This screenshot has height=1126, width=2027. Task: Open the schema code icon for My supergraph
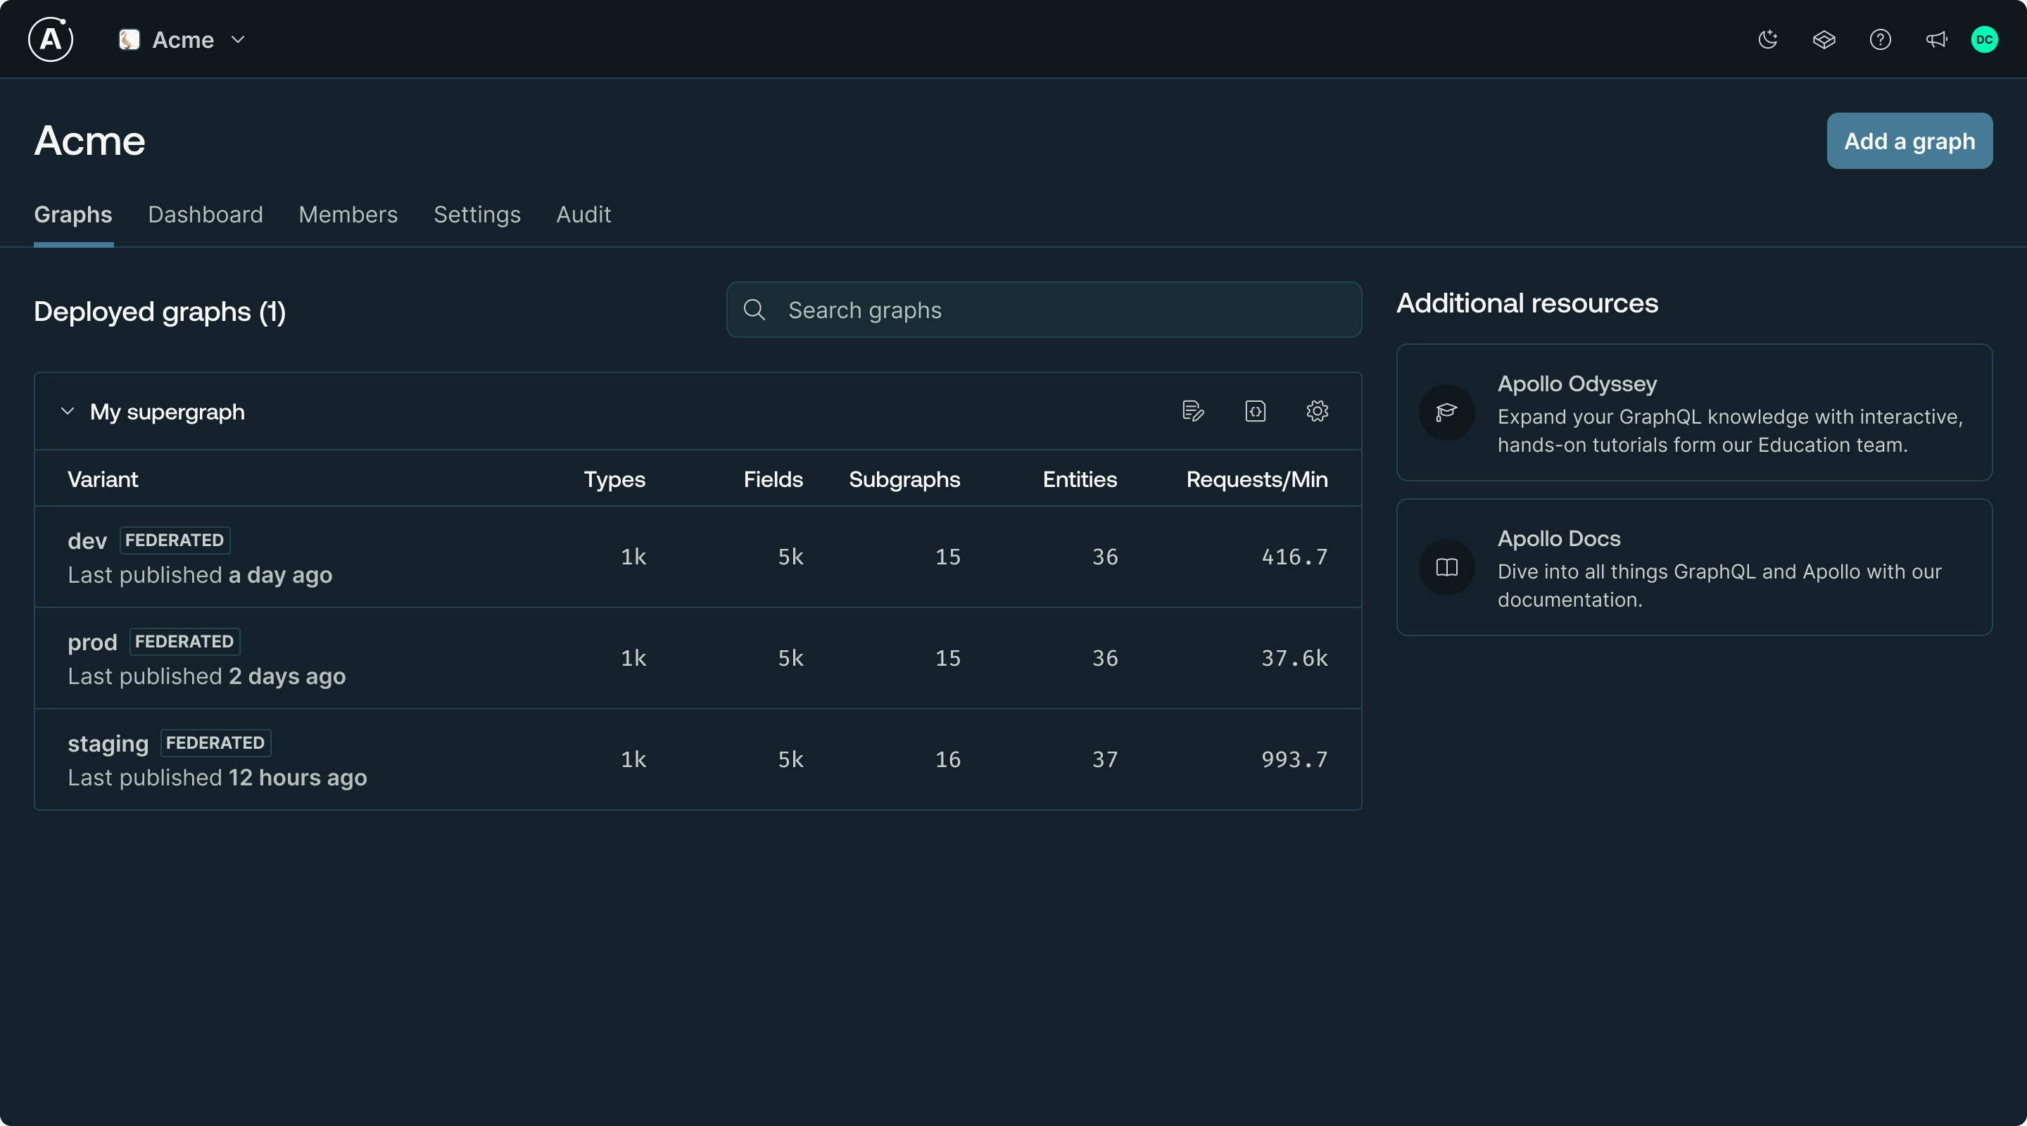[x=1255, y=410]
